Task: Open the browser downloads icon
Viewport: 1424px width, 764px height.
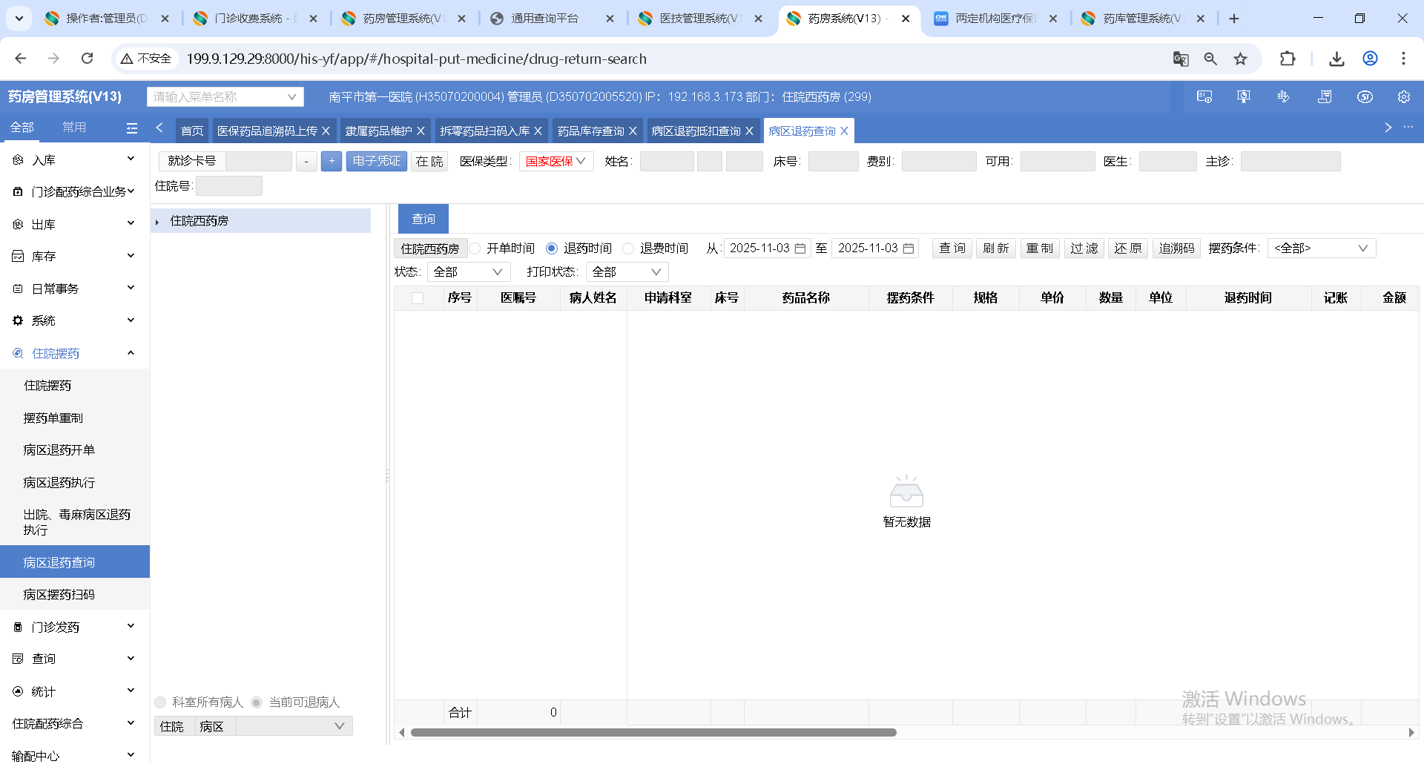Action: 1336,59
